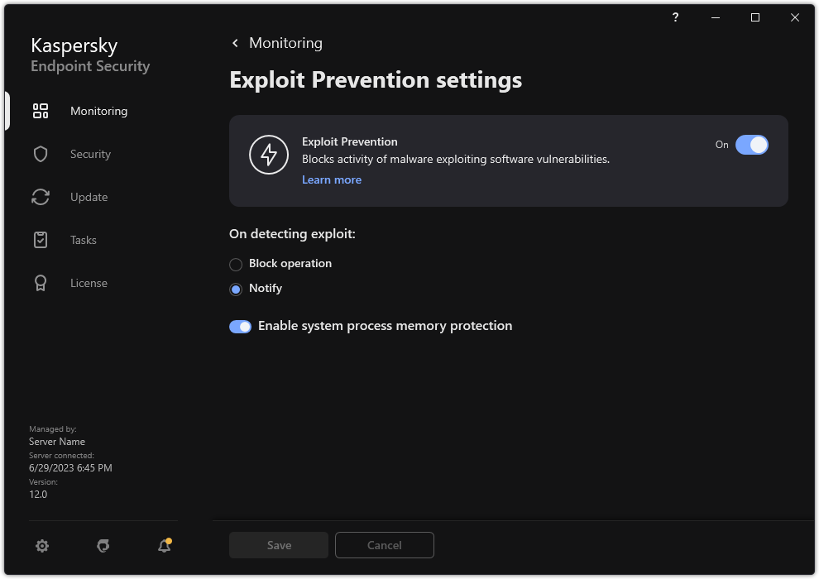Disable system process memory protection

tap(240, 326)
